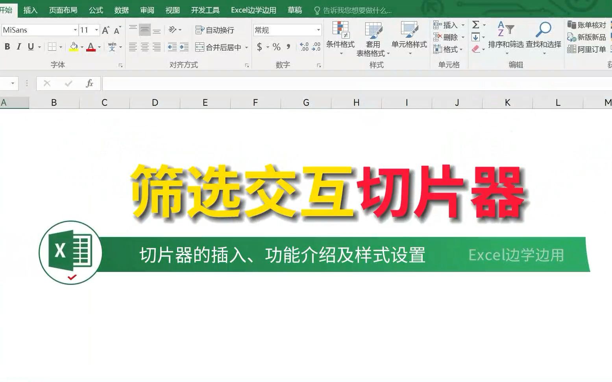
Task: Apply currency dollar format
Action: pyautogui.click(x=259, y=47)
